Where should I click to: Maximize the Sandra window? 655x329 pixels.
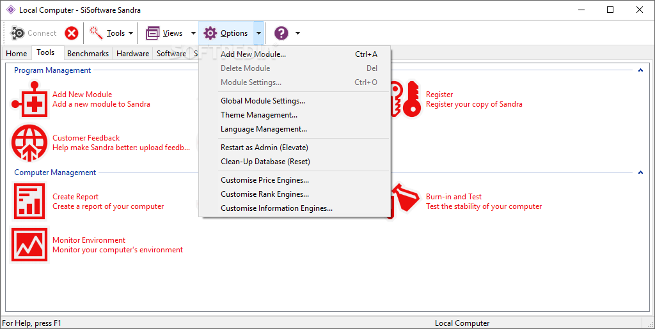(610, 10)
